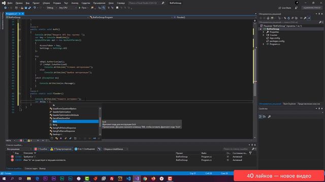
Task: Open the Расширения menu
Action: pos(100,3)
